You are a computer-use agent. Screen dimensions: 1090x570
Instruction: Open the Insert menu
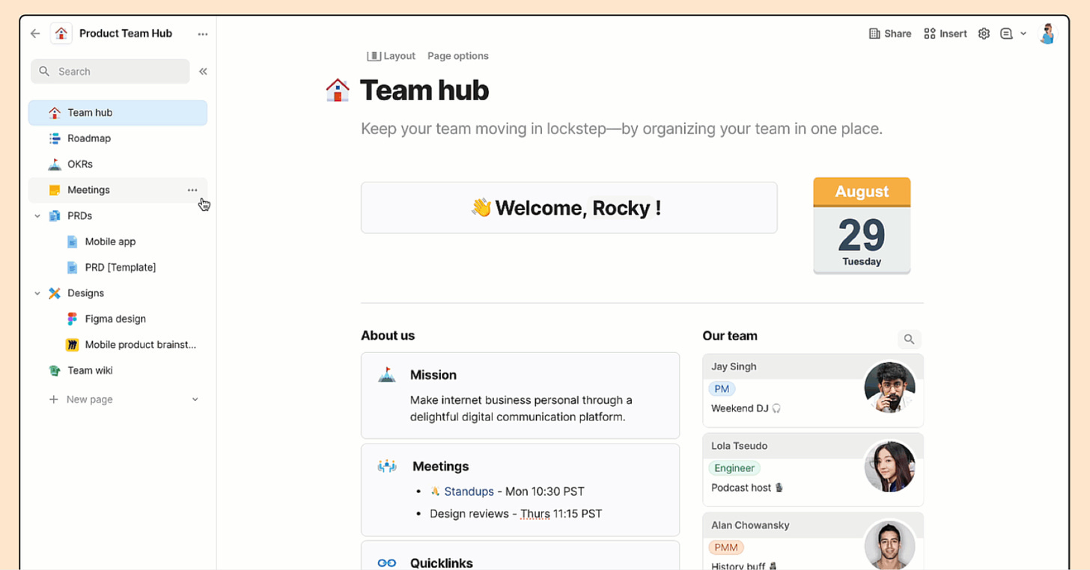tap(946, 34)
